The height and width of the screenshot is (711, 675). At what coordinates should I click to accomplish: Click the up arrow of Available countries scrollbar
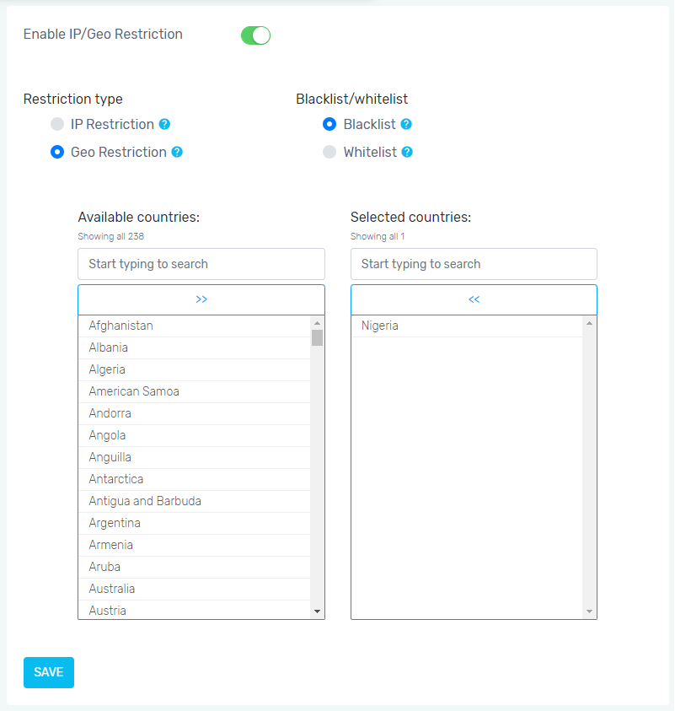pyautogui.click(x=317, y=323)
